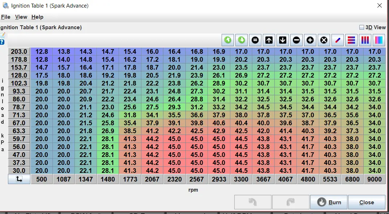The image size is (389, 214).
Task: Select cell 26.1 in the 128.0 row
Action: pyautogui.click(x=219, y=75)
